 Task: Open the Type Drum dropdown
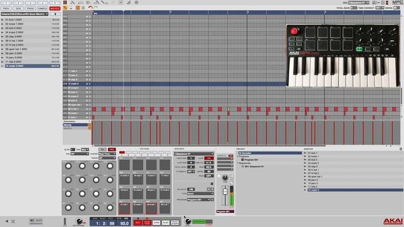[200, 194]
